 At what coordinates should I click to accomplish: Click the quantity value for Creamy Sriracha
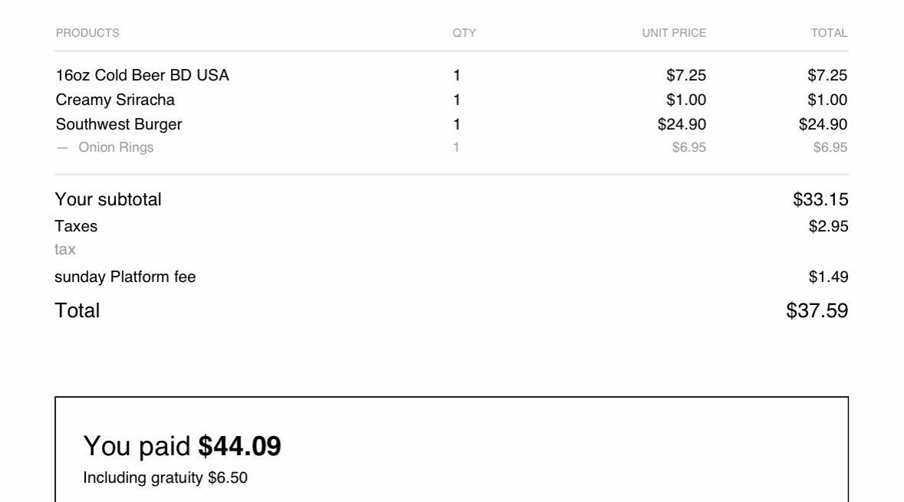click(x=457, y=100)
